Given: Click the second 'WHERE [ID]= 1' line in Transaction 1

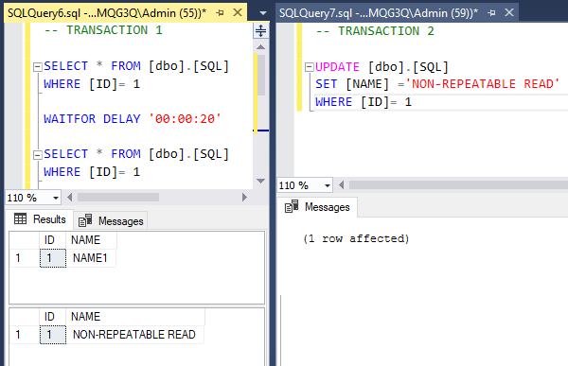Looking at the screenshot, I should coord(92,171).
